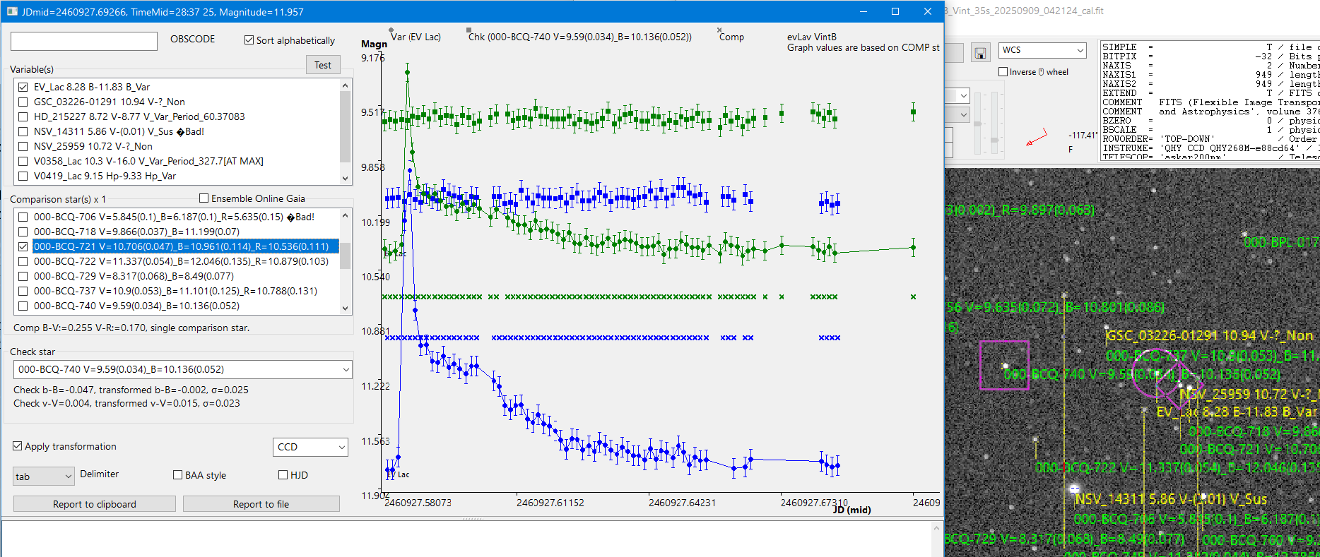Viewport: 1320px width, 557px height.
Task: Click the Variable(s) list scroll-down arrow
Action: pos(345,178)
